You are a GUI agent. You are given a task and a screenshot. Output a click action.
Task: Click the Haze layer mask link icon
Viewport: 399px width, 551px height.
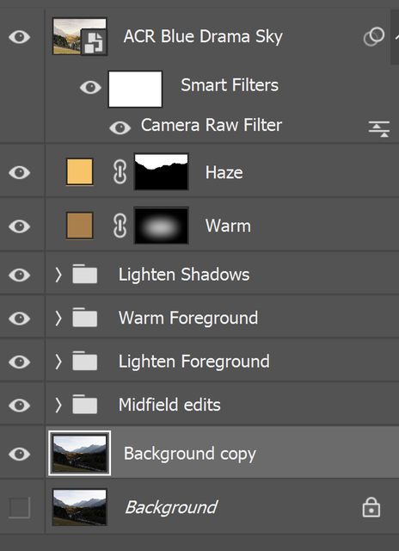(x=120, y=172)
